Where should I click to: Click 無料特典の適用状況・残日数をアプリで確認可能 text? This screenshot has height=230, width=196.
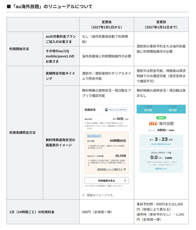pyautogui.click(x=106, y=93)
